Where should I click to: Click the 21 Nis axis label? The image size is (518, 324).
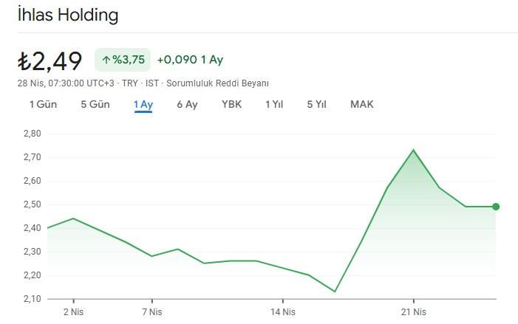[414, 311]
